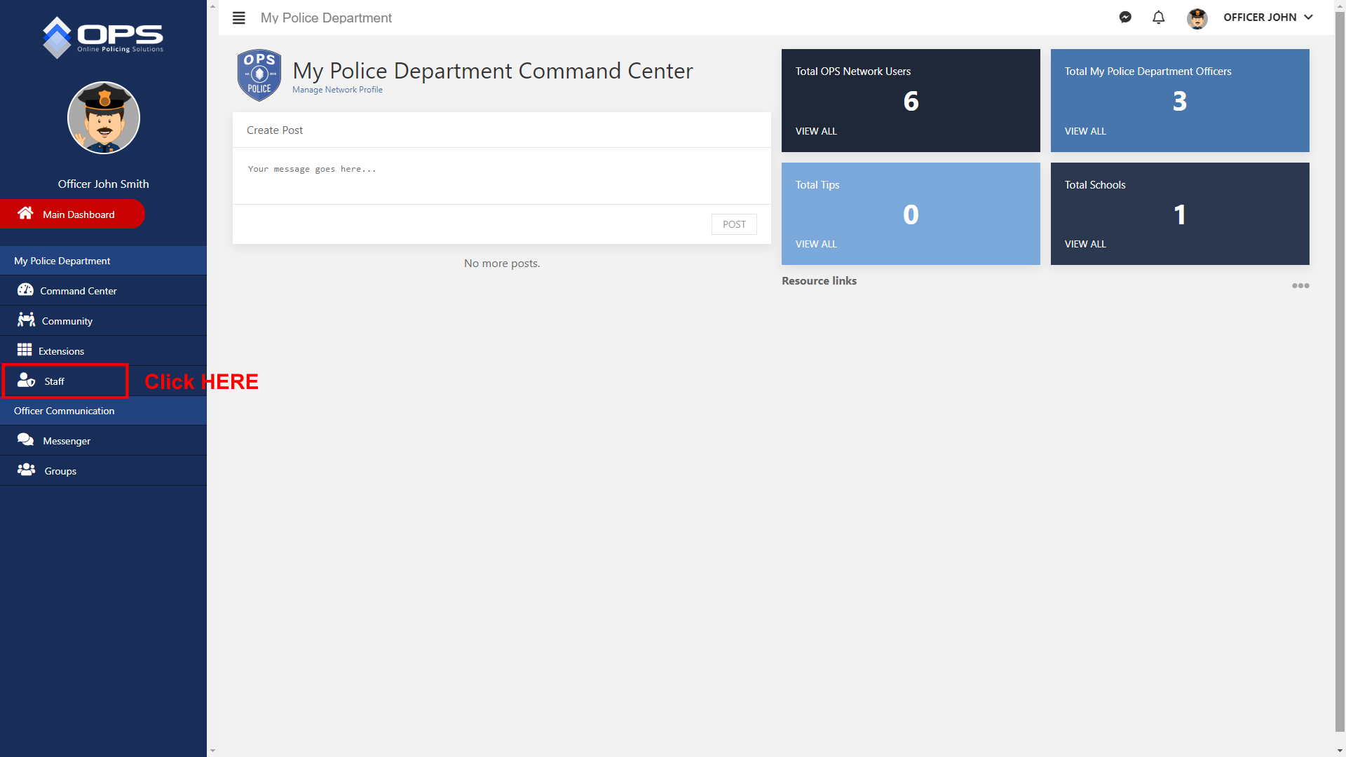View all Total OPS Network Users

coord(816,131)
